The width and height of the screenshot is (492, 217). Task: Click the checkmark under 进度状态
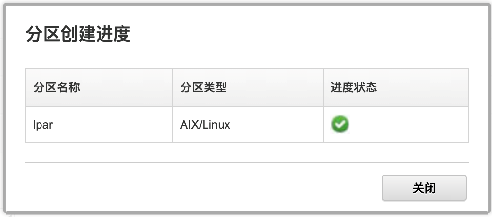click(x=340, y=125)
